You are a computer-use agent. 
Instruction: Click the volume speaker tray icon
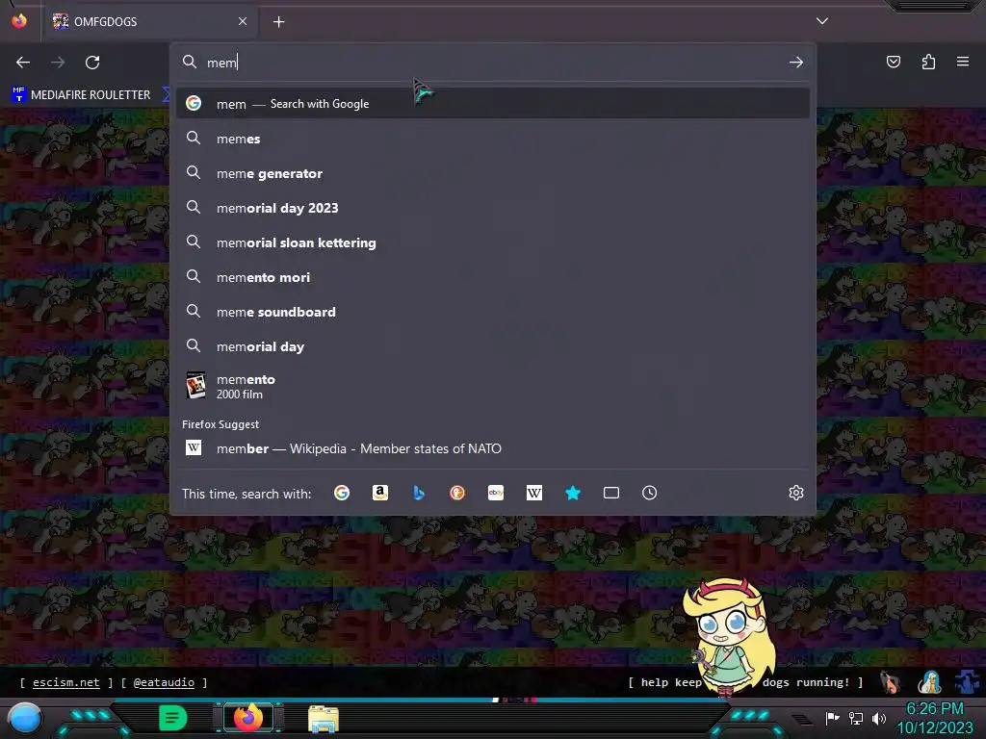(879, 718)
